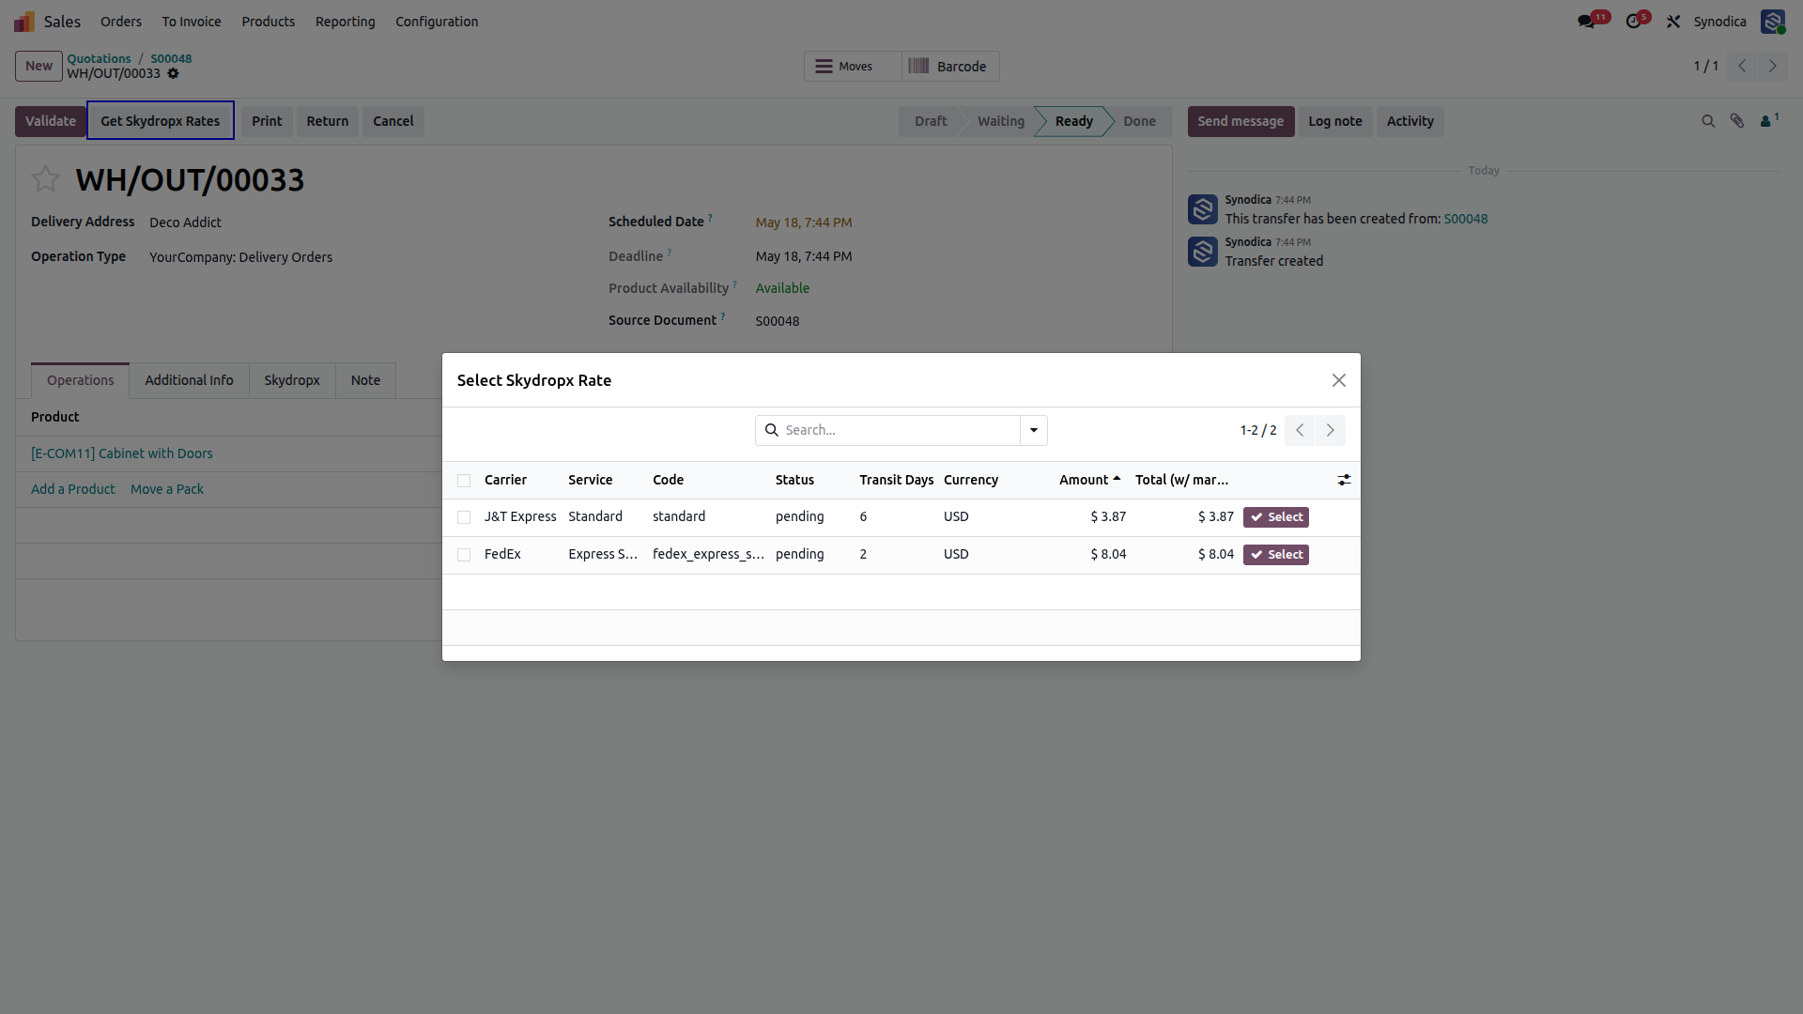The width and height of the screenshot is (1803, 1014).
Task: Click the New record button
Action: pos(39,66)
